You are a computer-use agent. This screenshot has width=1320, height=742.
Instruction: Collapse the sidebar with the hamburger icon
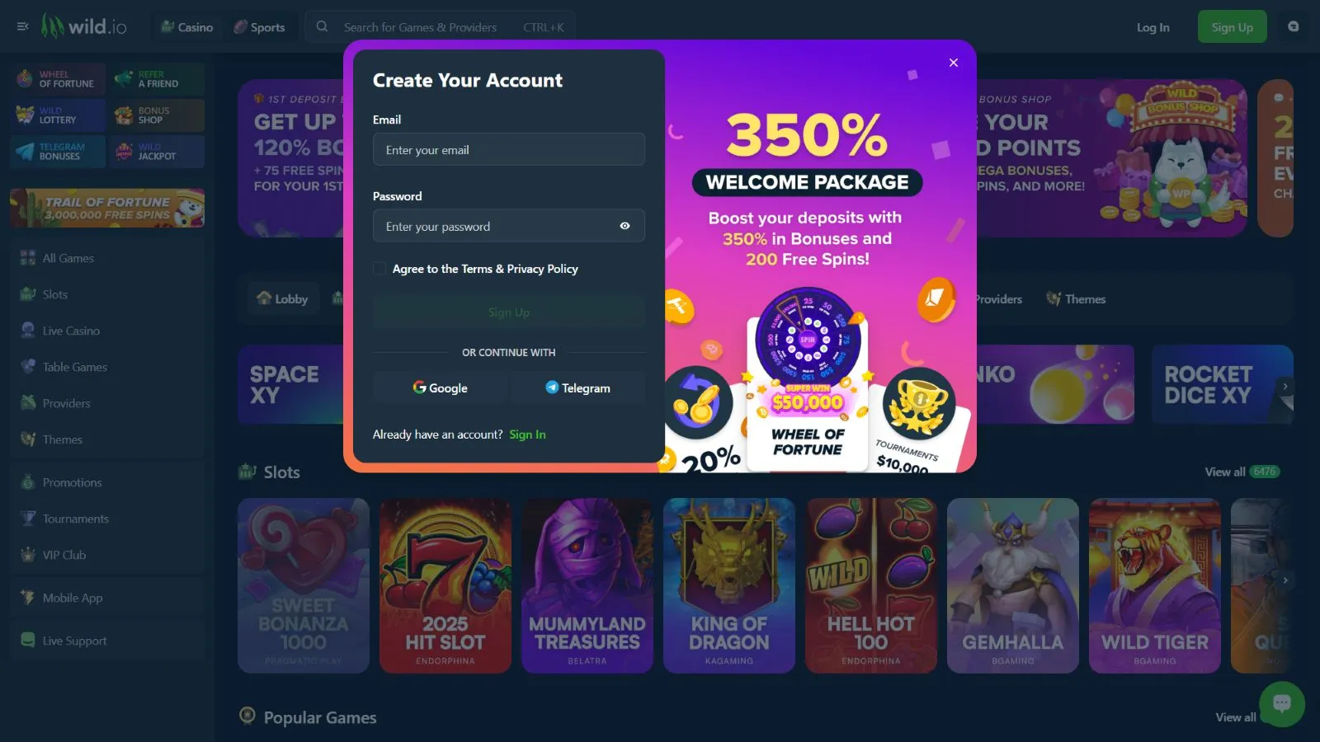click(23, 26)
